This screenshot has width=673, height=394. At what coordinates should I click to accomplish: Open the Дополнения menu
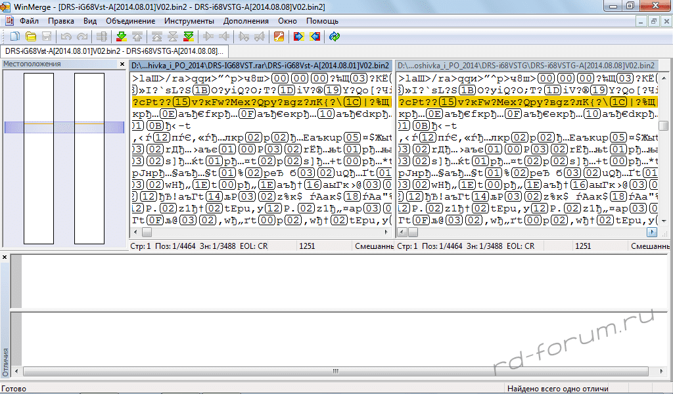[246, 21]
